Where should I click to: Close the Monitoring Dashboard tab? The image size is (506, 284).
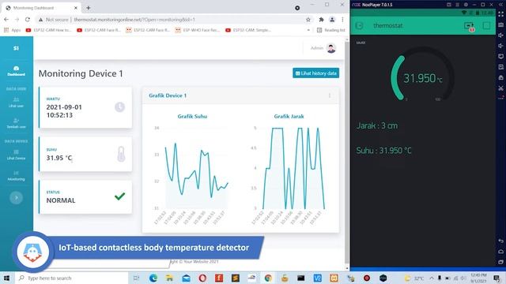pyautogui.click(x=76, y=8)
